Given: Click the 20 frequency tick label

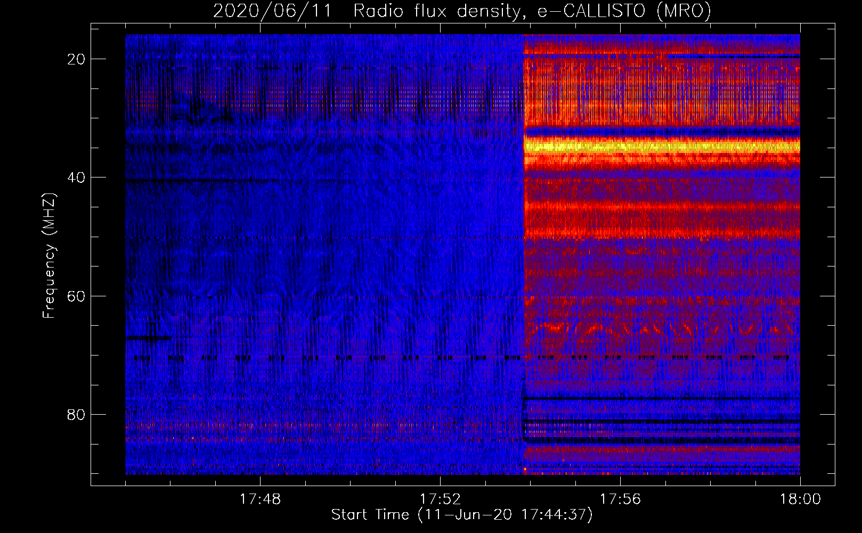Looking at the screenshot, I should coord(77,59).
